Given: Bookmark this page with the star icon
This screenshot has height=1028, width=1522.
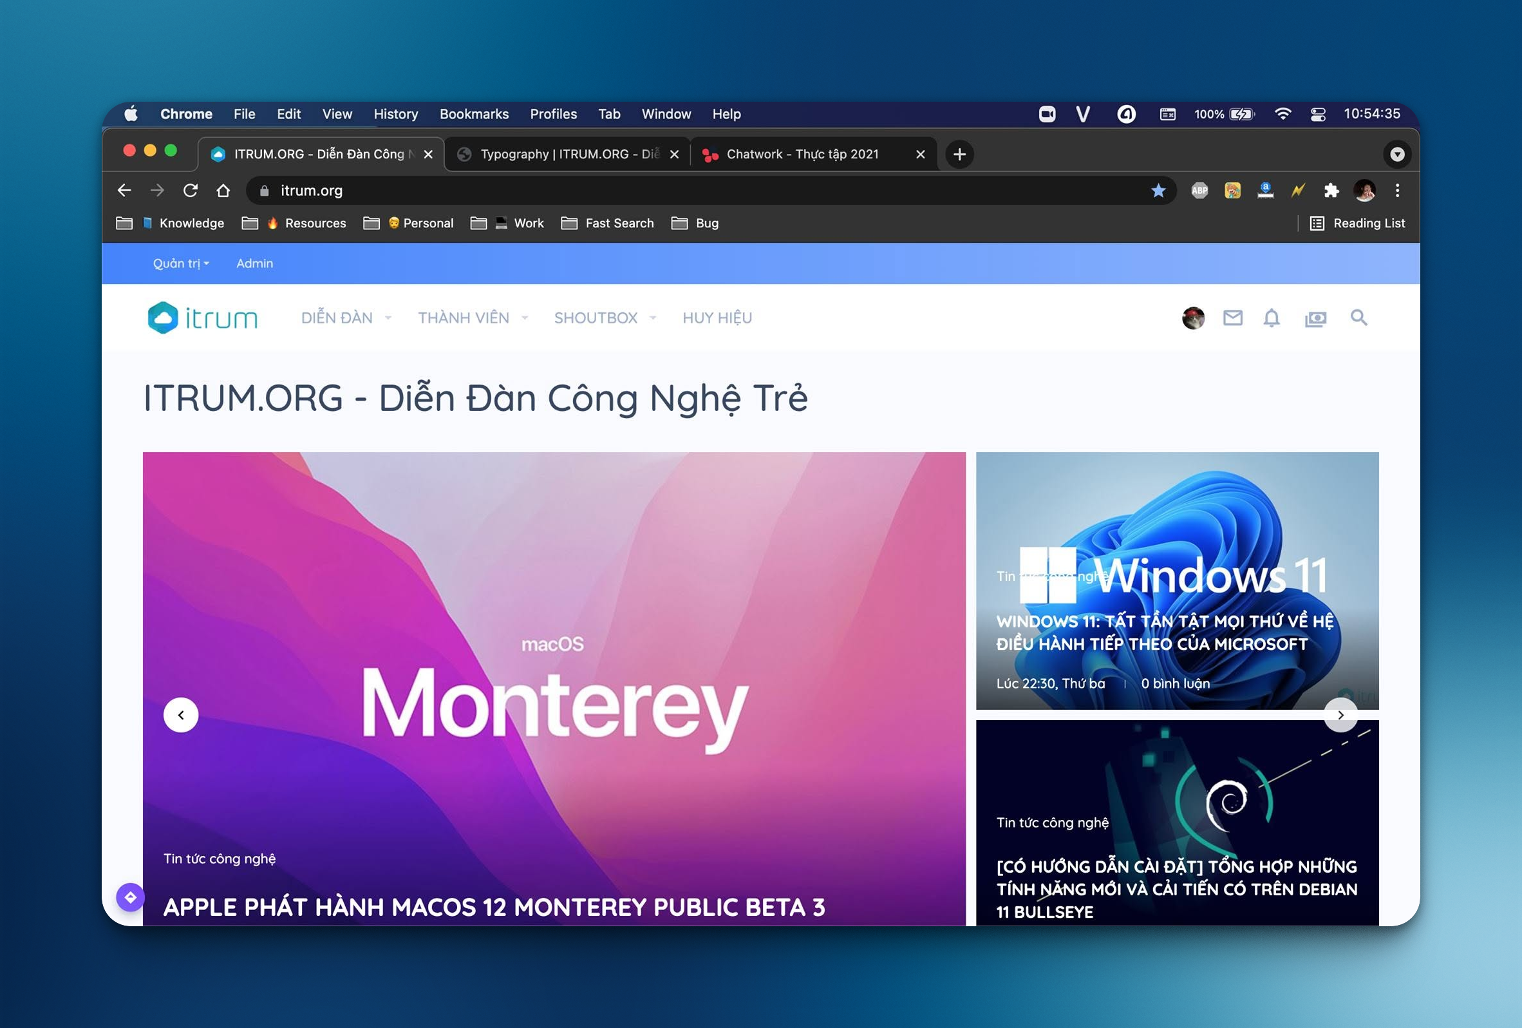Looking at the screenshot, I should click(x=1158, y=191).
